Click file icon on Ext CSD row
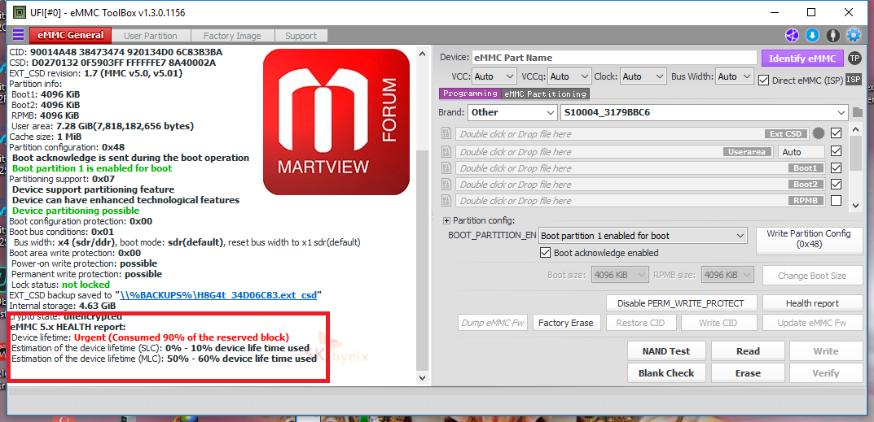Viewport: 874px width, 422px height. point(446,133)
